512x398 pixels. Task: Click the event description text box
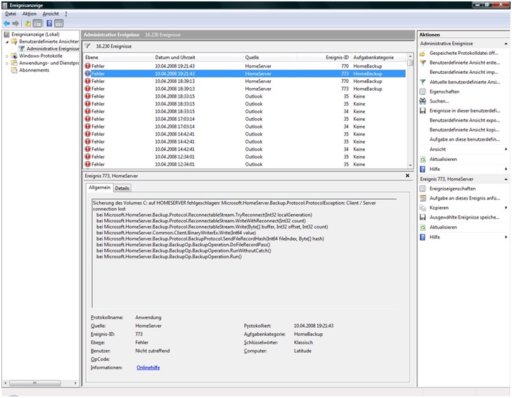pyautogui.click(x=244, y=253)
